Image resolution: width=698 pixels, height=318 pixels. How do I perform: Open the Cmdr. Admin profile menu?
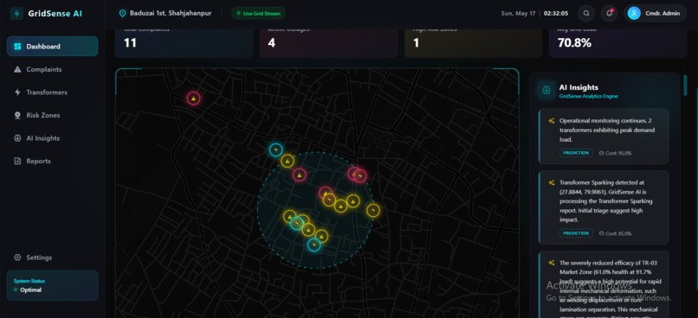tap(656, 13)
